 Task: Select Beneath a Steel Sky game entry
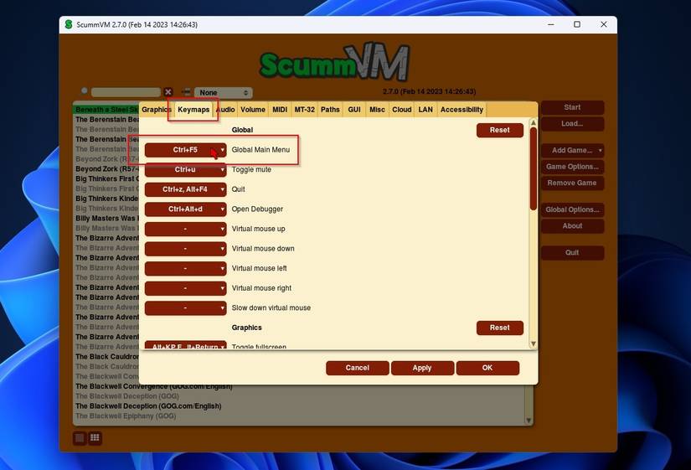tap(106, 110)
